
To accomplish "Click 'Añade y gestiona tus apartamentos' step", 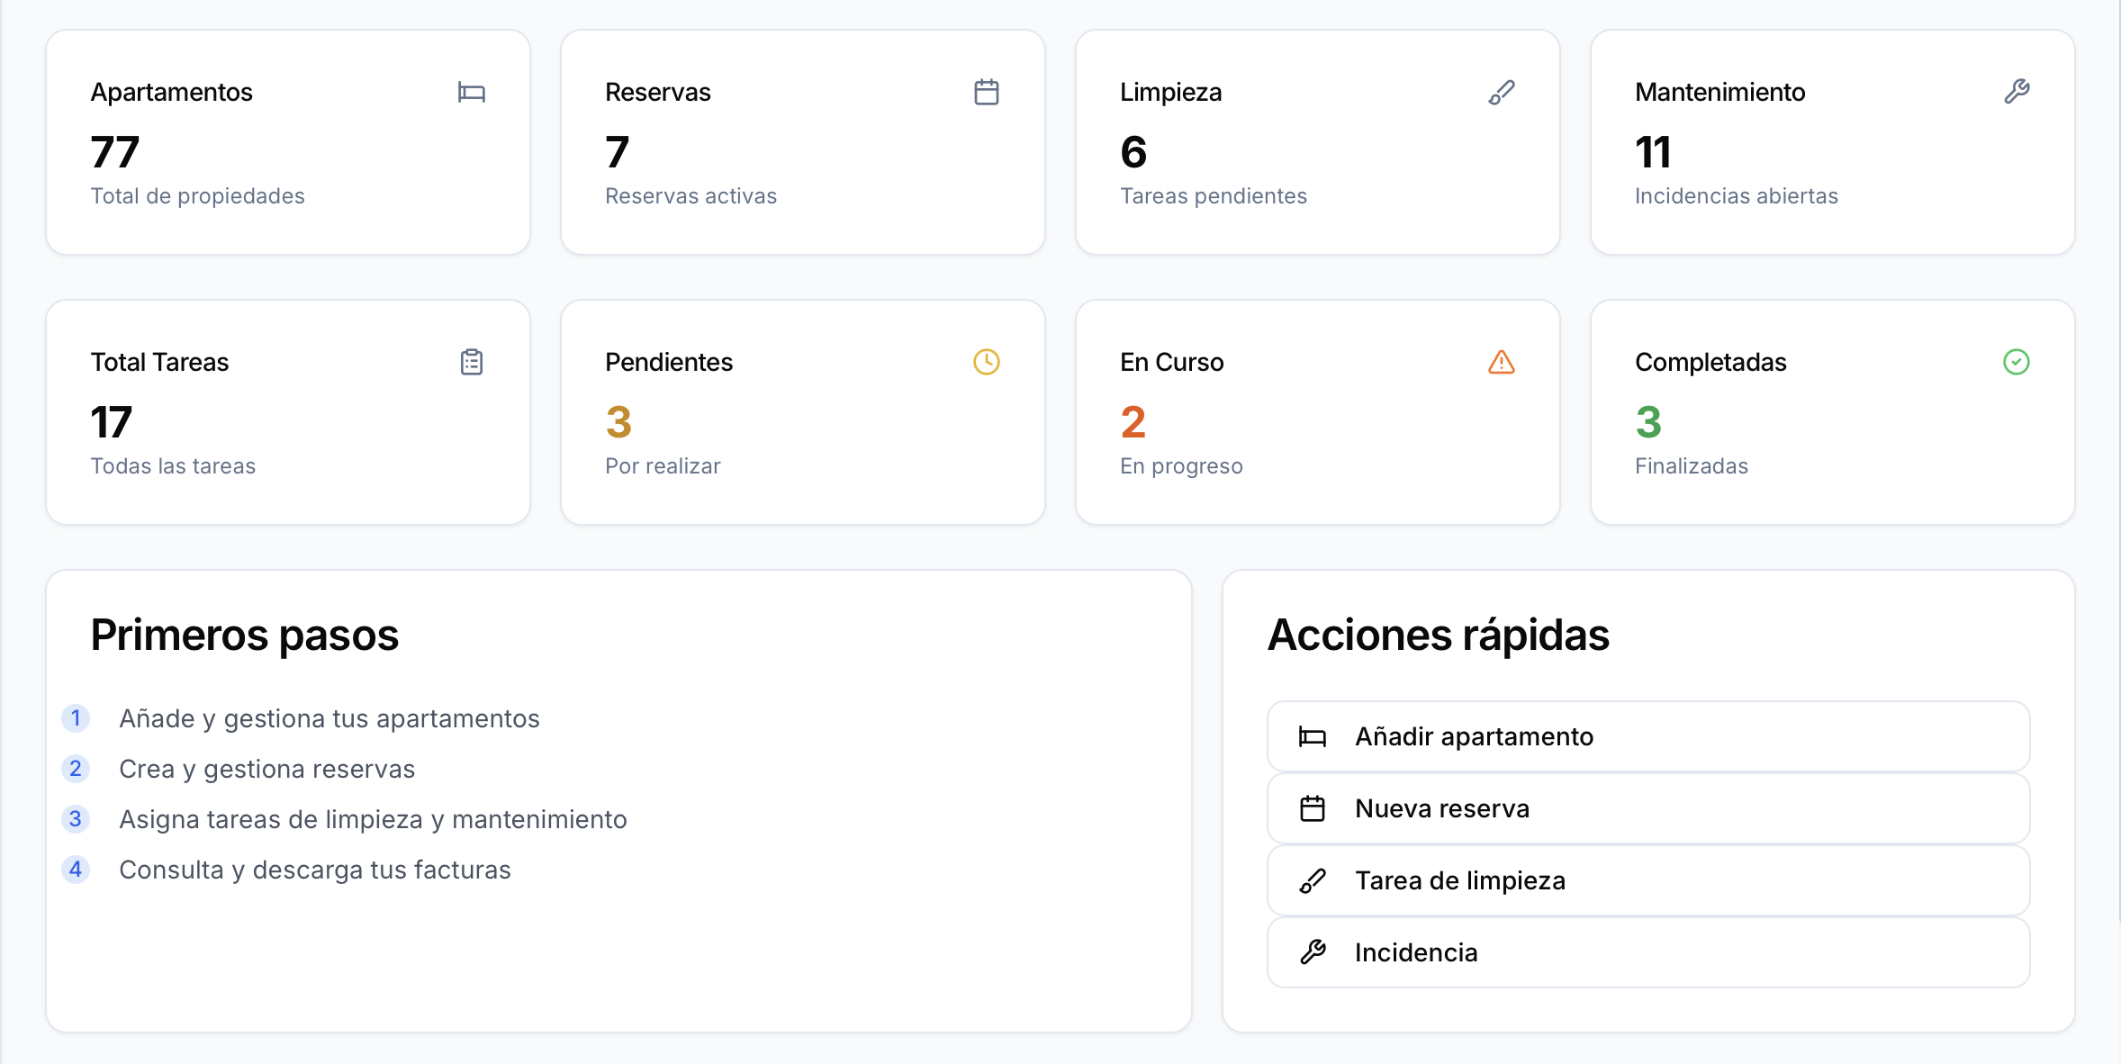I will click(x=329, y=718).
